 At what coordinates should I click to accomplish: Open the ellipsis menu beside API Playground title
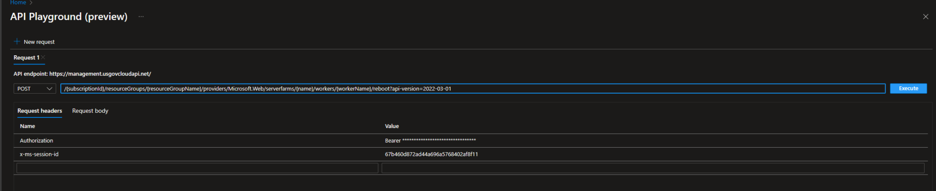[x=141, y=17]
